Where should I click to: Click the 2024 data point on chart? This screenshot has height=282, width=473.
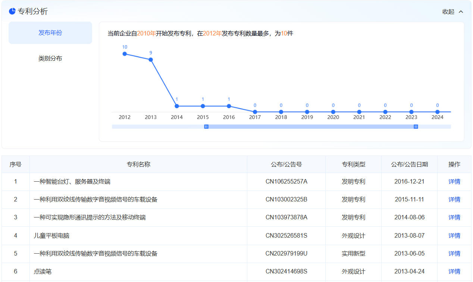coord(438,112)
